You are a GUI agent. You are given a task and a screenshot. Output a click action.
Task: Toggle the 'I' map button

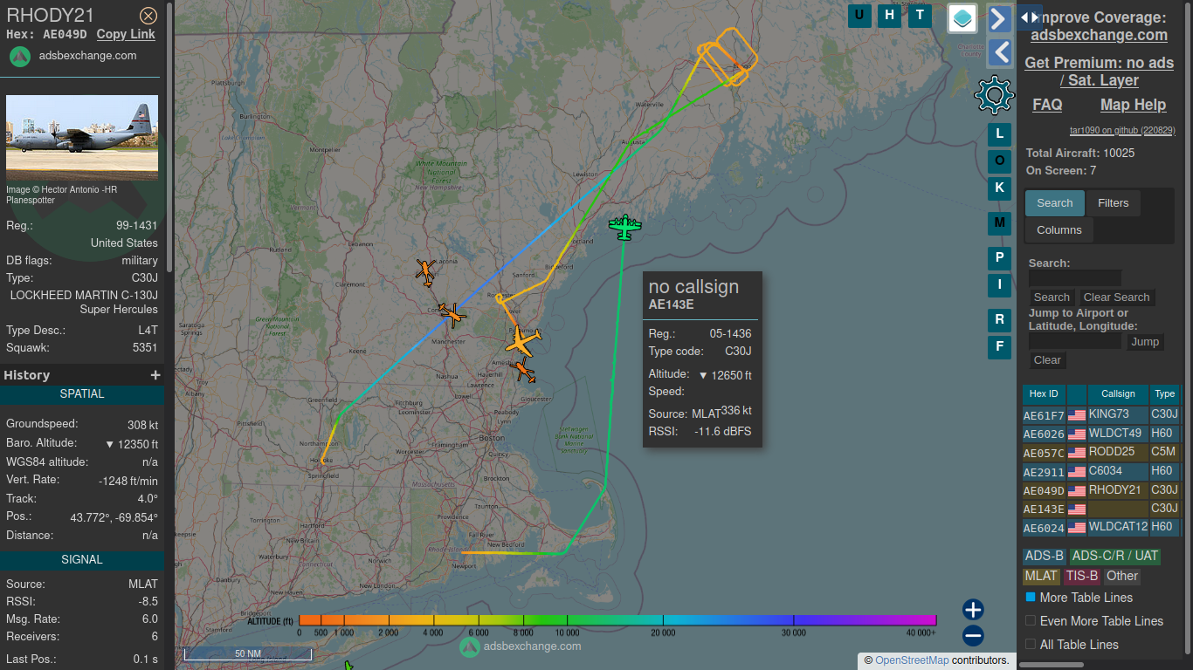coord(1000,284)
